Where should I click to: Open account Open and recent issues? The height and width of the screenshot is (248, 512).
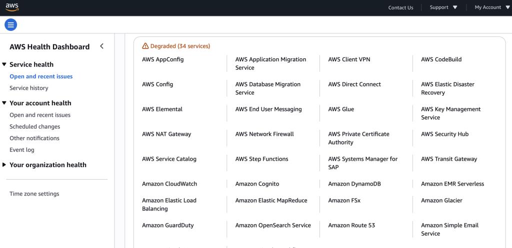tap(40, 115)
